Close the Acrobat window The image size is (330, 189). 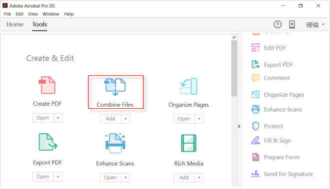318,5
